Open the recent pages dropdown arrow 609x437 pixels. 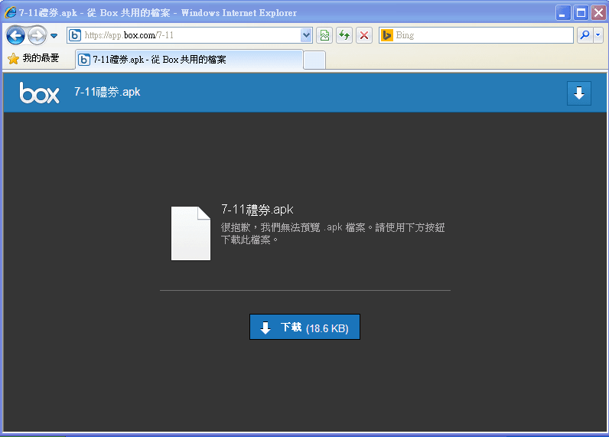54,36
